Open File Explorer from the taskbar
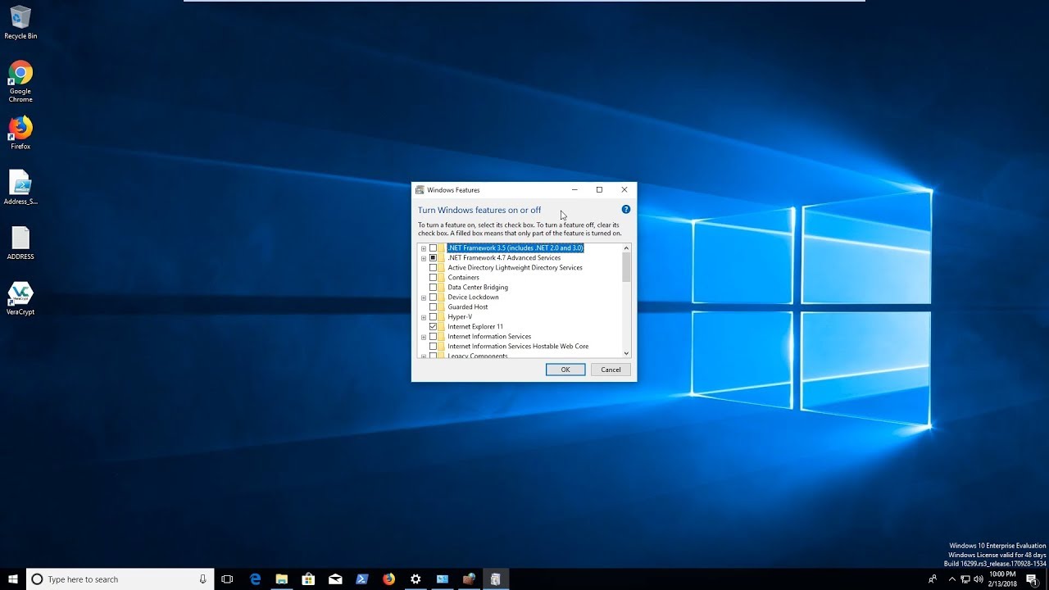 tap(281, 579)
